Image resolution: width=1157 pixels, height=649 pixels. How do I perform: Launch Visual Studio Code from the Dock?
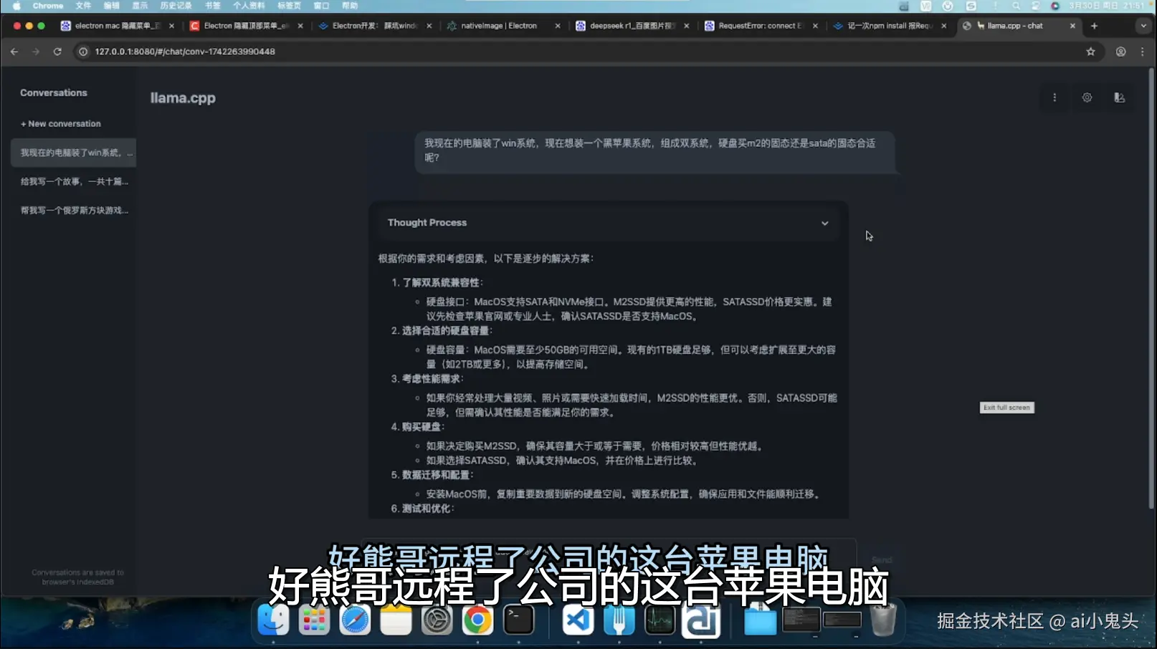tap(578, 620)
